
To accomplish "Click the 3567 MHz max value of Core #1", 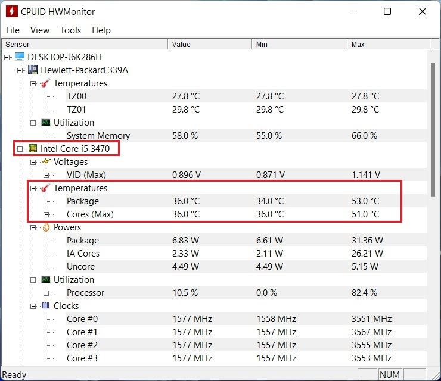I will click(x=371, y=332).
